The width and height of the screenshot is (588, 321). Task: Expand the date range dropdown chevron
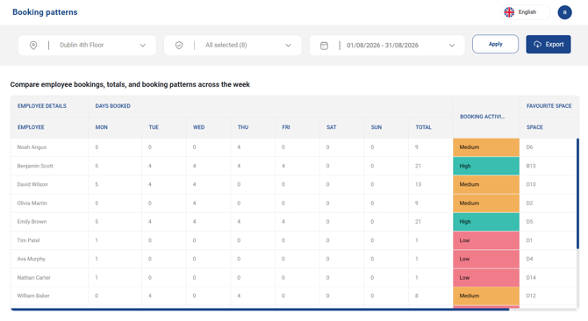coord(451,46)
